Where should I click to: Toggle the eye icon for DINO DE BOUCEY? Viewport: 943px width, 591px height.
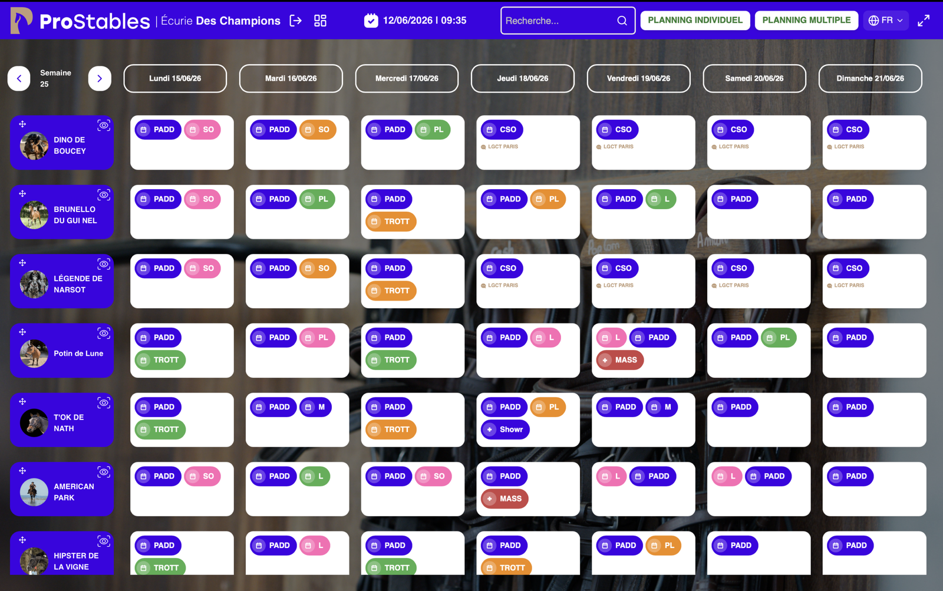coord(104,126)
